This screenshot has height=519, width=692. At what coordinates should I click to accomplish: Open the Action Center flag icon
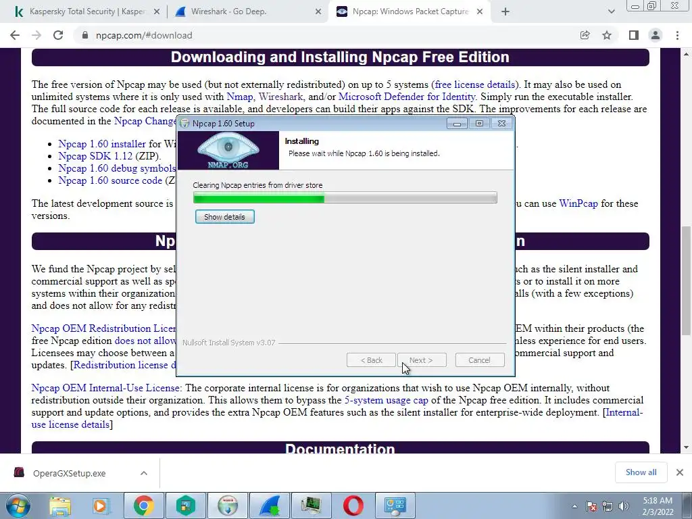591,506
